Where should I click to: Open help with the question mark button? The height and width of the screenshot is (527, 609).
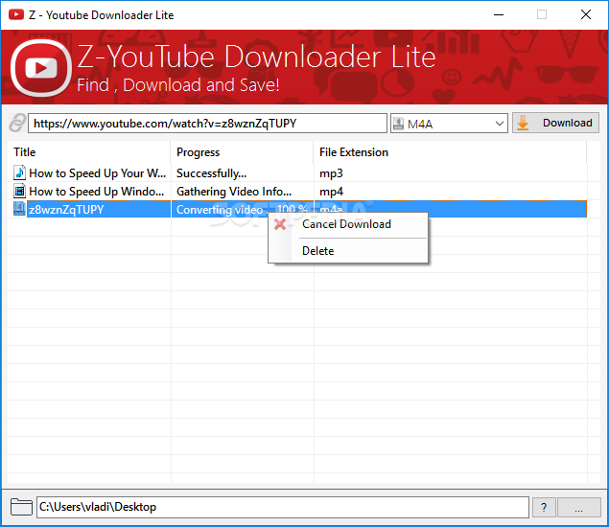(544, 507)
